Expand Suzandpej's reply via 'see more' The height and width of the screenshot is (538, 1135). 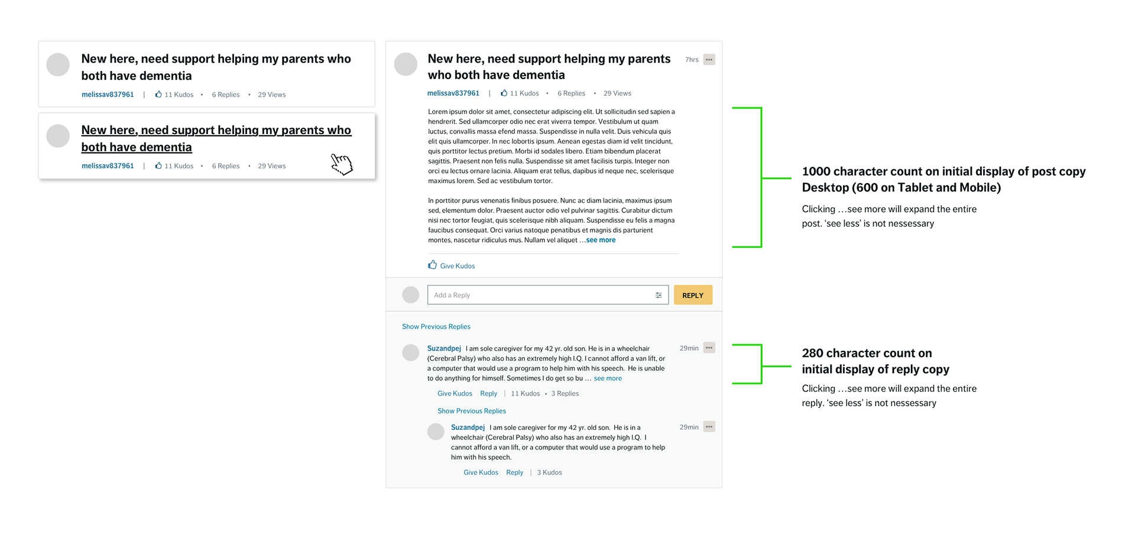(x=608, y=379)
